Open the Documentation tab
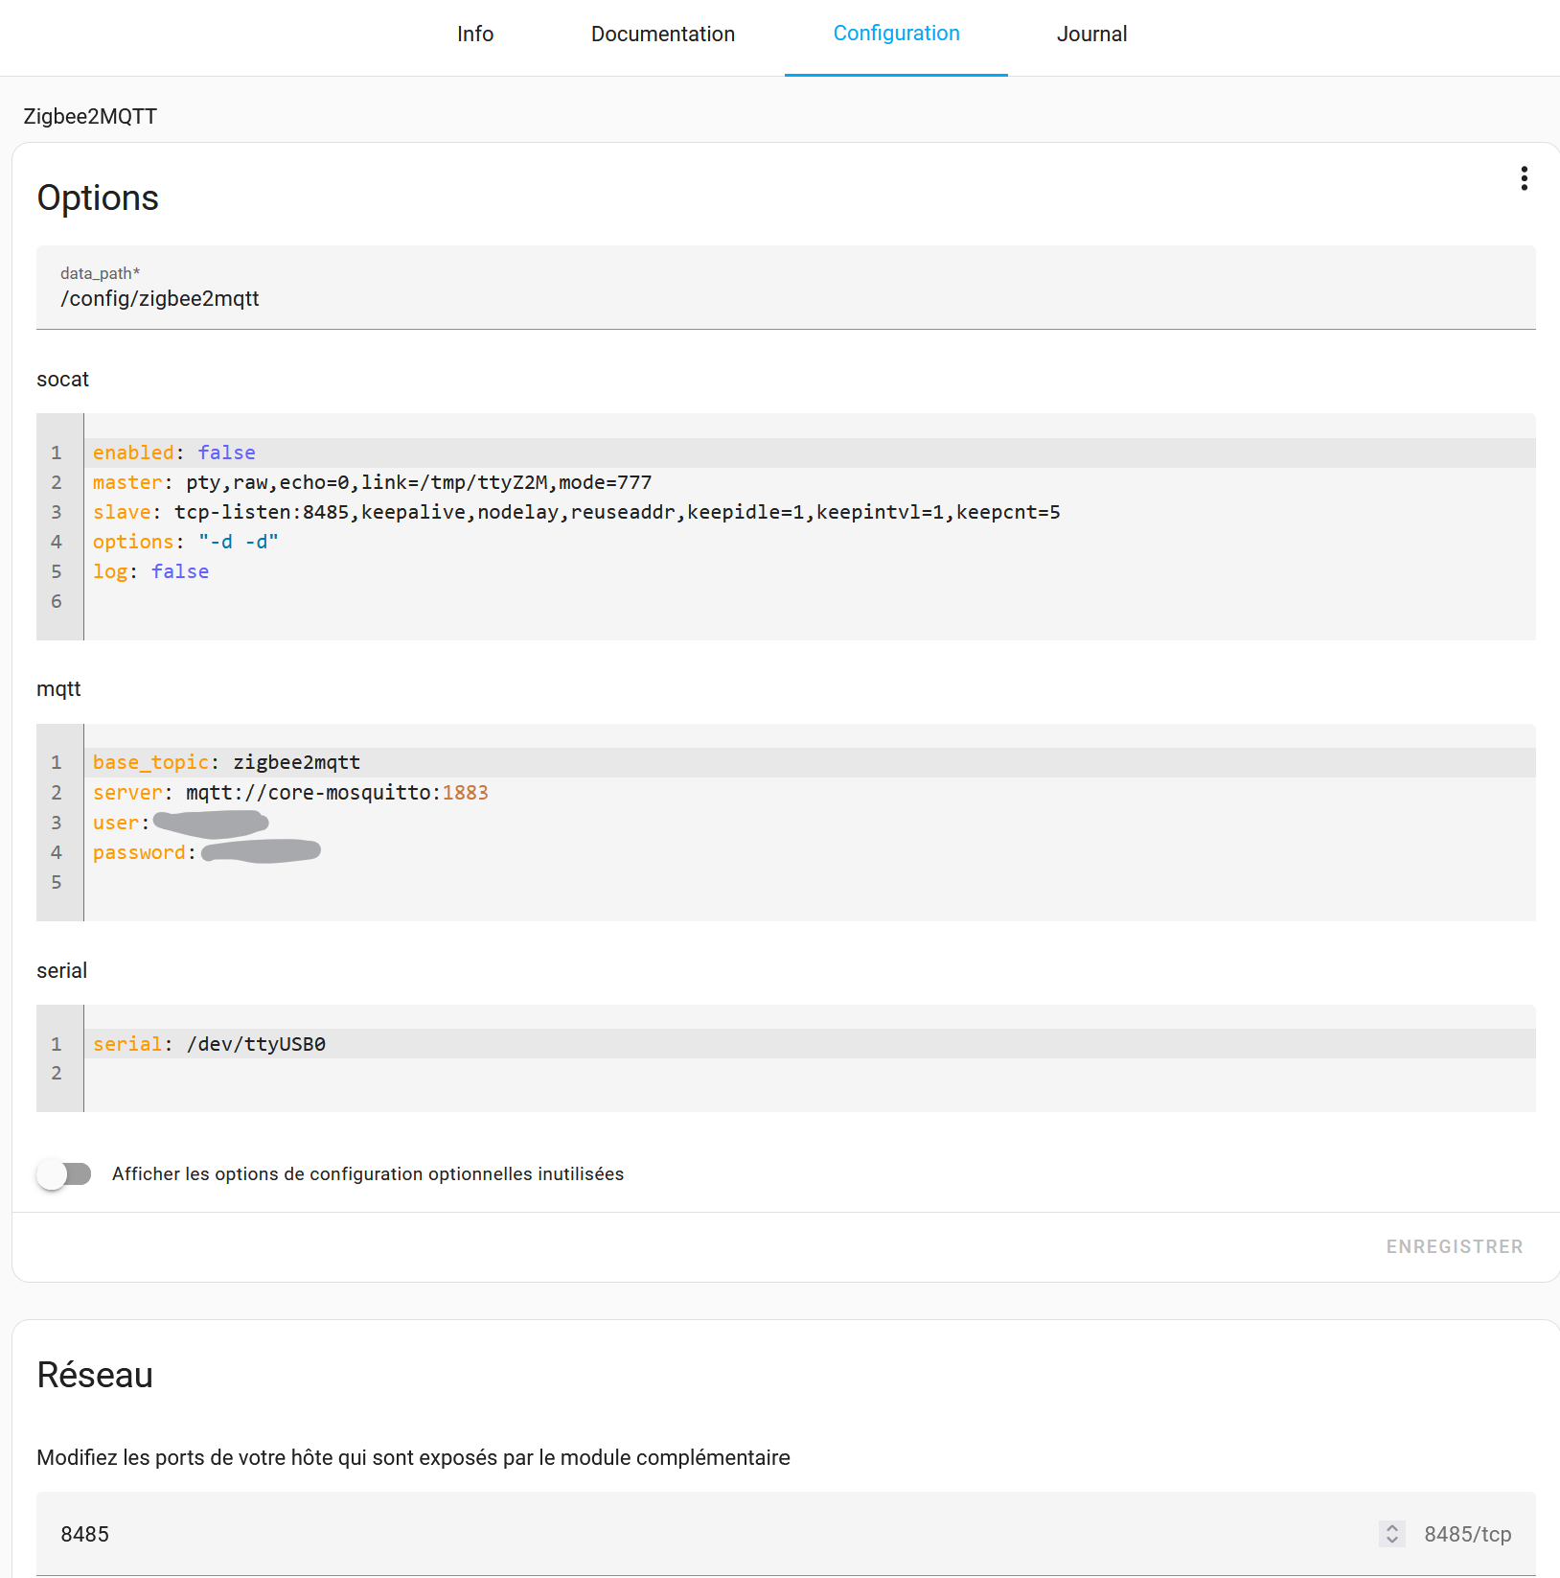Screen dimensions: 1560x1578 [663, 35]
